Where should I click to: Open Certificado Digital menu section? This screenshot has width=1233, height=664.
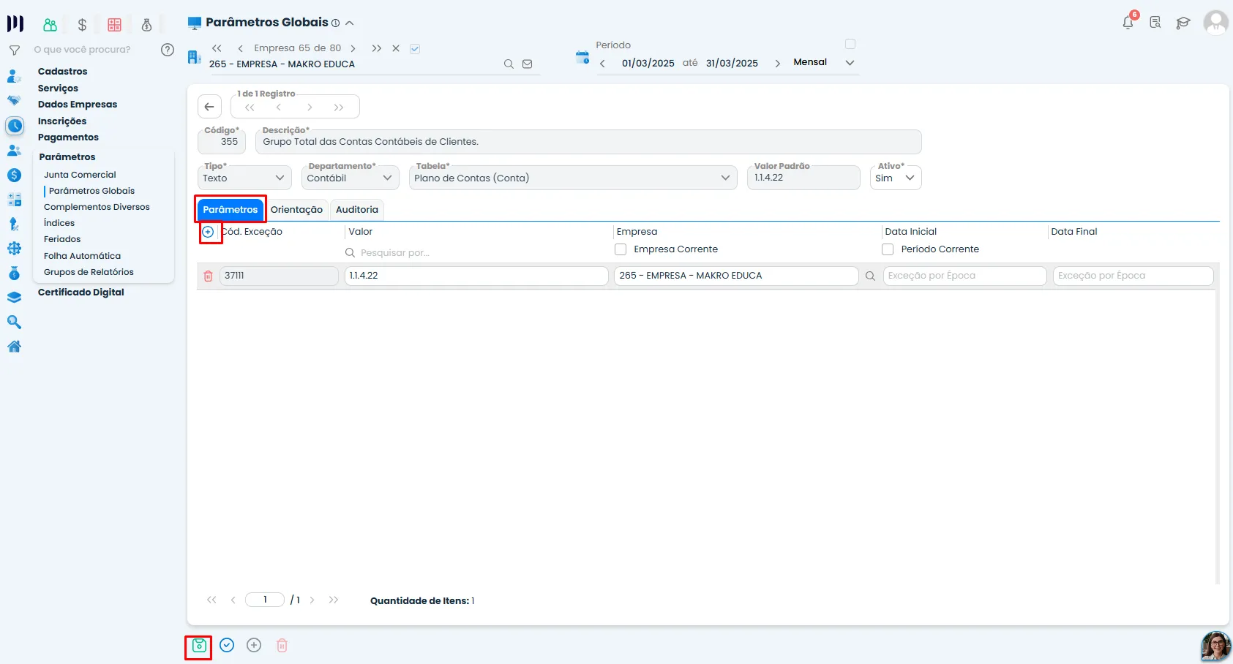(x=81, y=293)
